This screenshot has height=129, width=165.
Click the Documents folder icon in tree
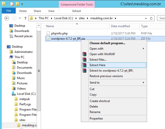click(x=14, y=68)
